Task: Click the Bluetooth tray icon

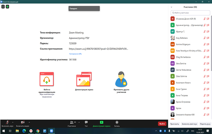Action: [165, 131]
